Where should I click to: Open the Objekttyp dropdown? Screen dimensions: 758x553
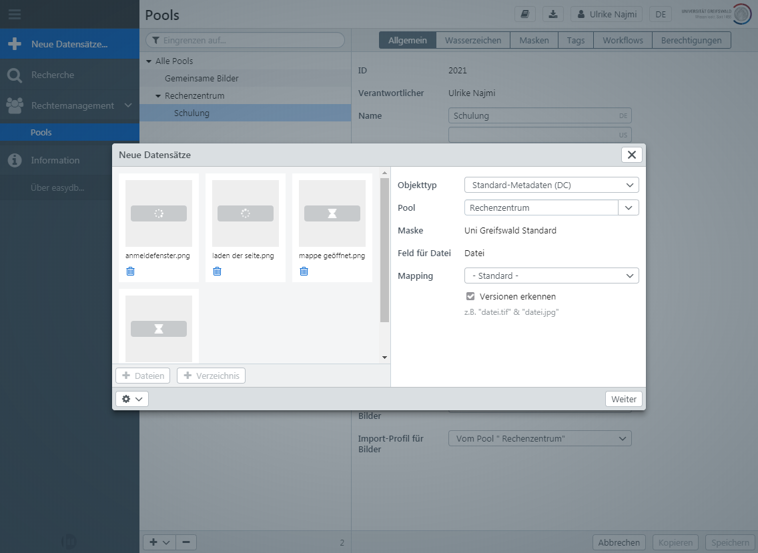point(551,185)
